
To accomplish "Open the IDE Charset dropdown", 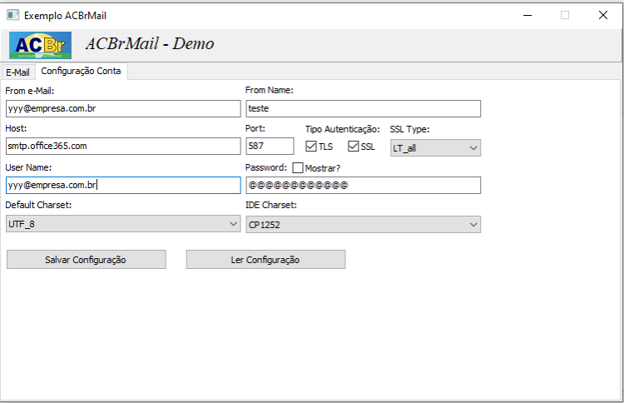I will point(364,225).
